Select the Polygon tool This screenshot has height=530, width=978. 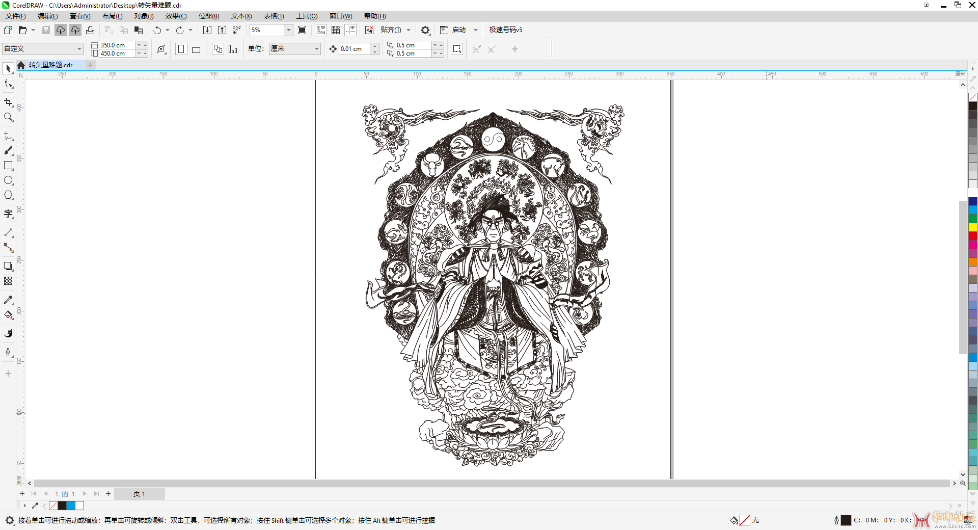point(8,195)
